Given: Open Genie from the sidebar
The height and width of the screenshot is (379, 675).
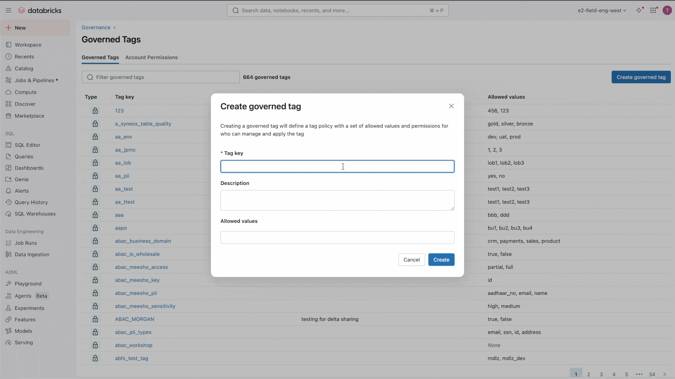Looking at the screenshot, I should point(21,179).
